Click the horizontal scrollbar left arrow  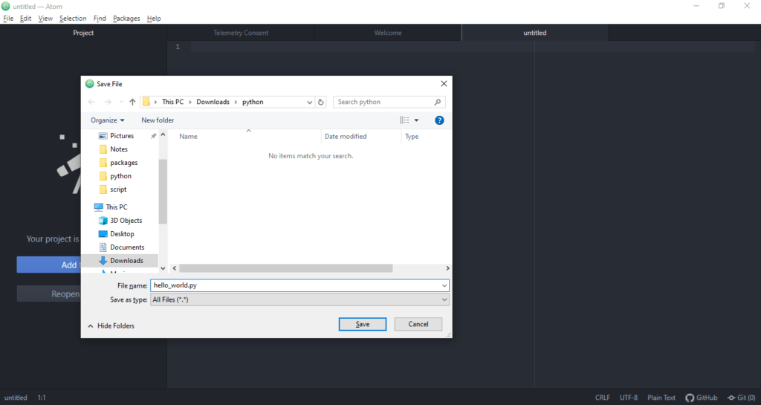(x=175, y=268)
